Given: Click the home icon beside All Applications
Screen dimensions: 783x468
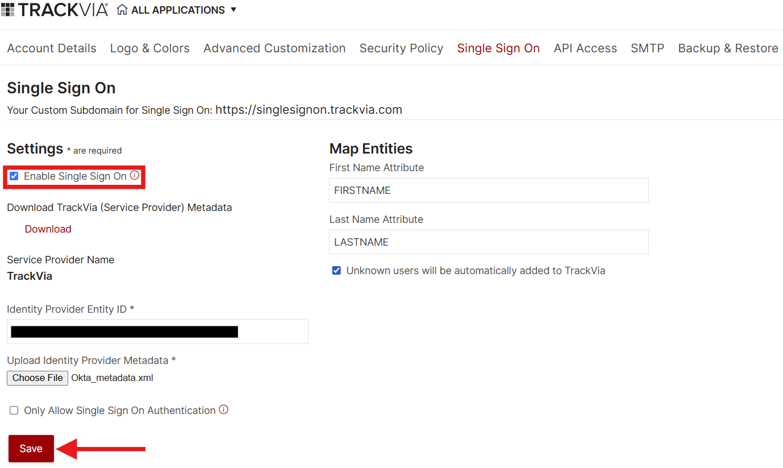Looking at the screenshot, I should 122,10.
